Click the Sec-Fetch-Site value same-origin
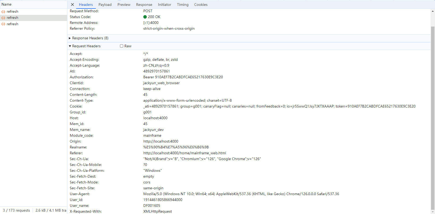This screenshot has width=435, height=214. pyautogui.click(x=153, y=188)
